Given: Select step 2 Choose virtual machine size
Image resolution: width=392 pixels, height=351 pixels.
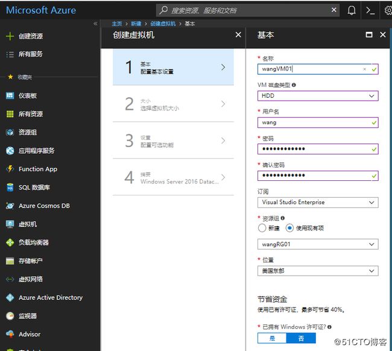Looking at the screenshot, I should tap(173, 104).
